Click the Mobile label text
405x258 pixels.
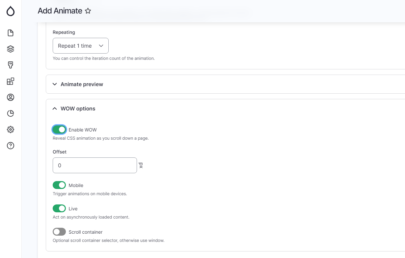pos(76,185)
